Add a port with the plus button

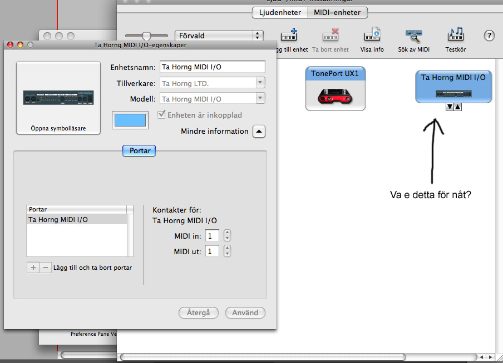click(x=33, y=268)
